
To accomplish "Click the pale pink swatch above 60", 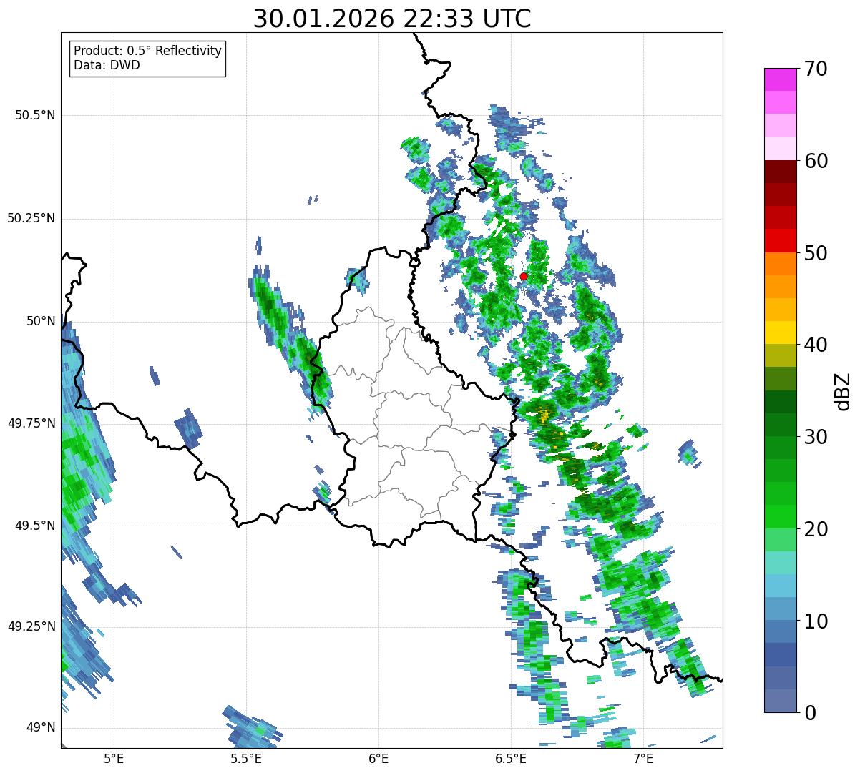I will pyautogui.click(x=780, y=149).
